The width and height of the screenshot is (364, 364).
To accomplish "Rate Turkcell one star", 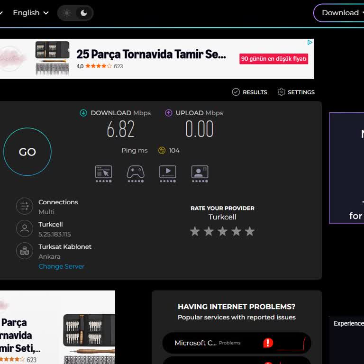I will pos(195,231).
